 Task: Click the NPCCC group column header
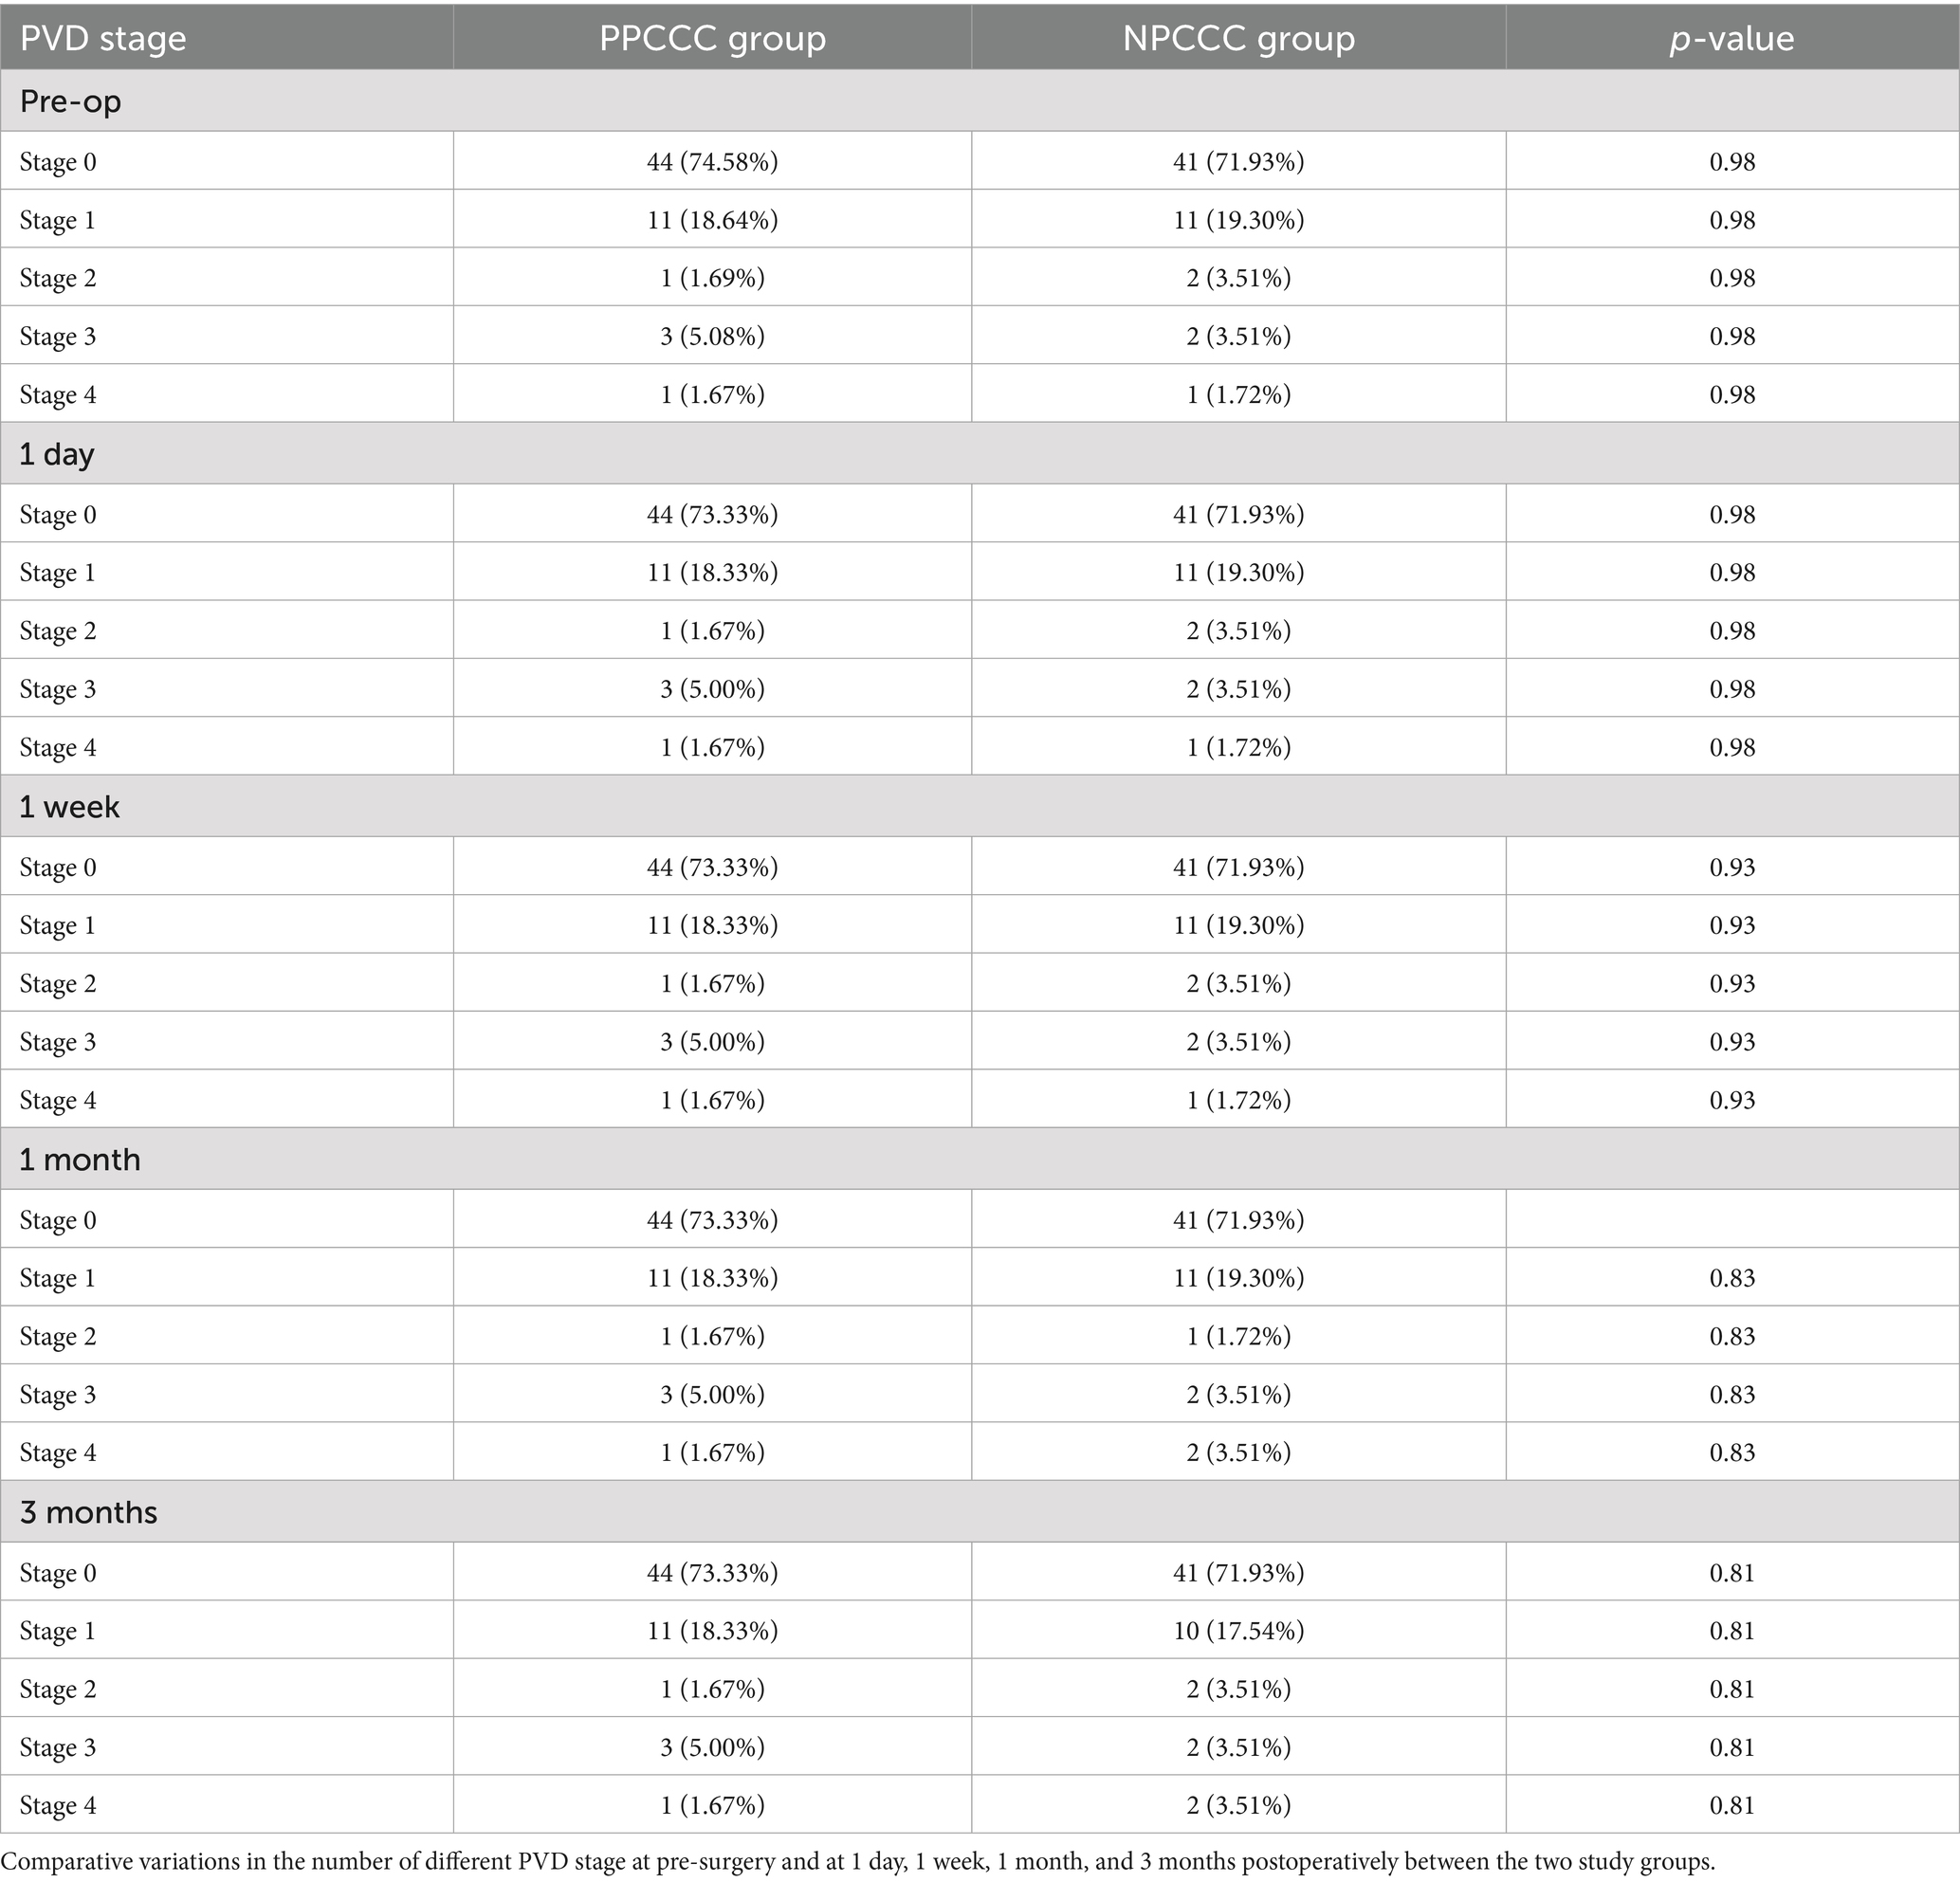point(1238,38)
